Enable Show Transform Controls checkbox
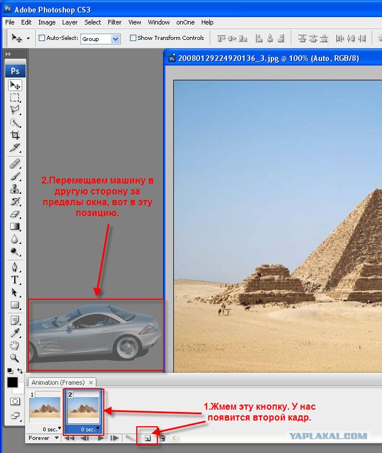Image resolution: width=382 pixels, height=453 pixels. [133, 38]
